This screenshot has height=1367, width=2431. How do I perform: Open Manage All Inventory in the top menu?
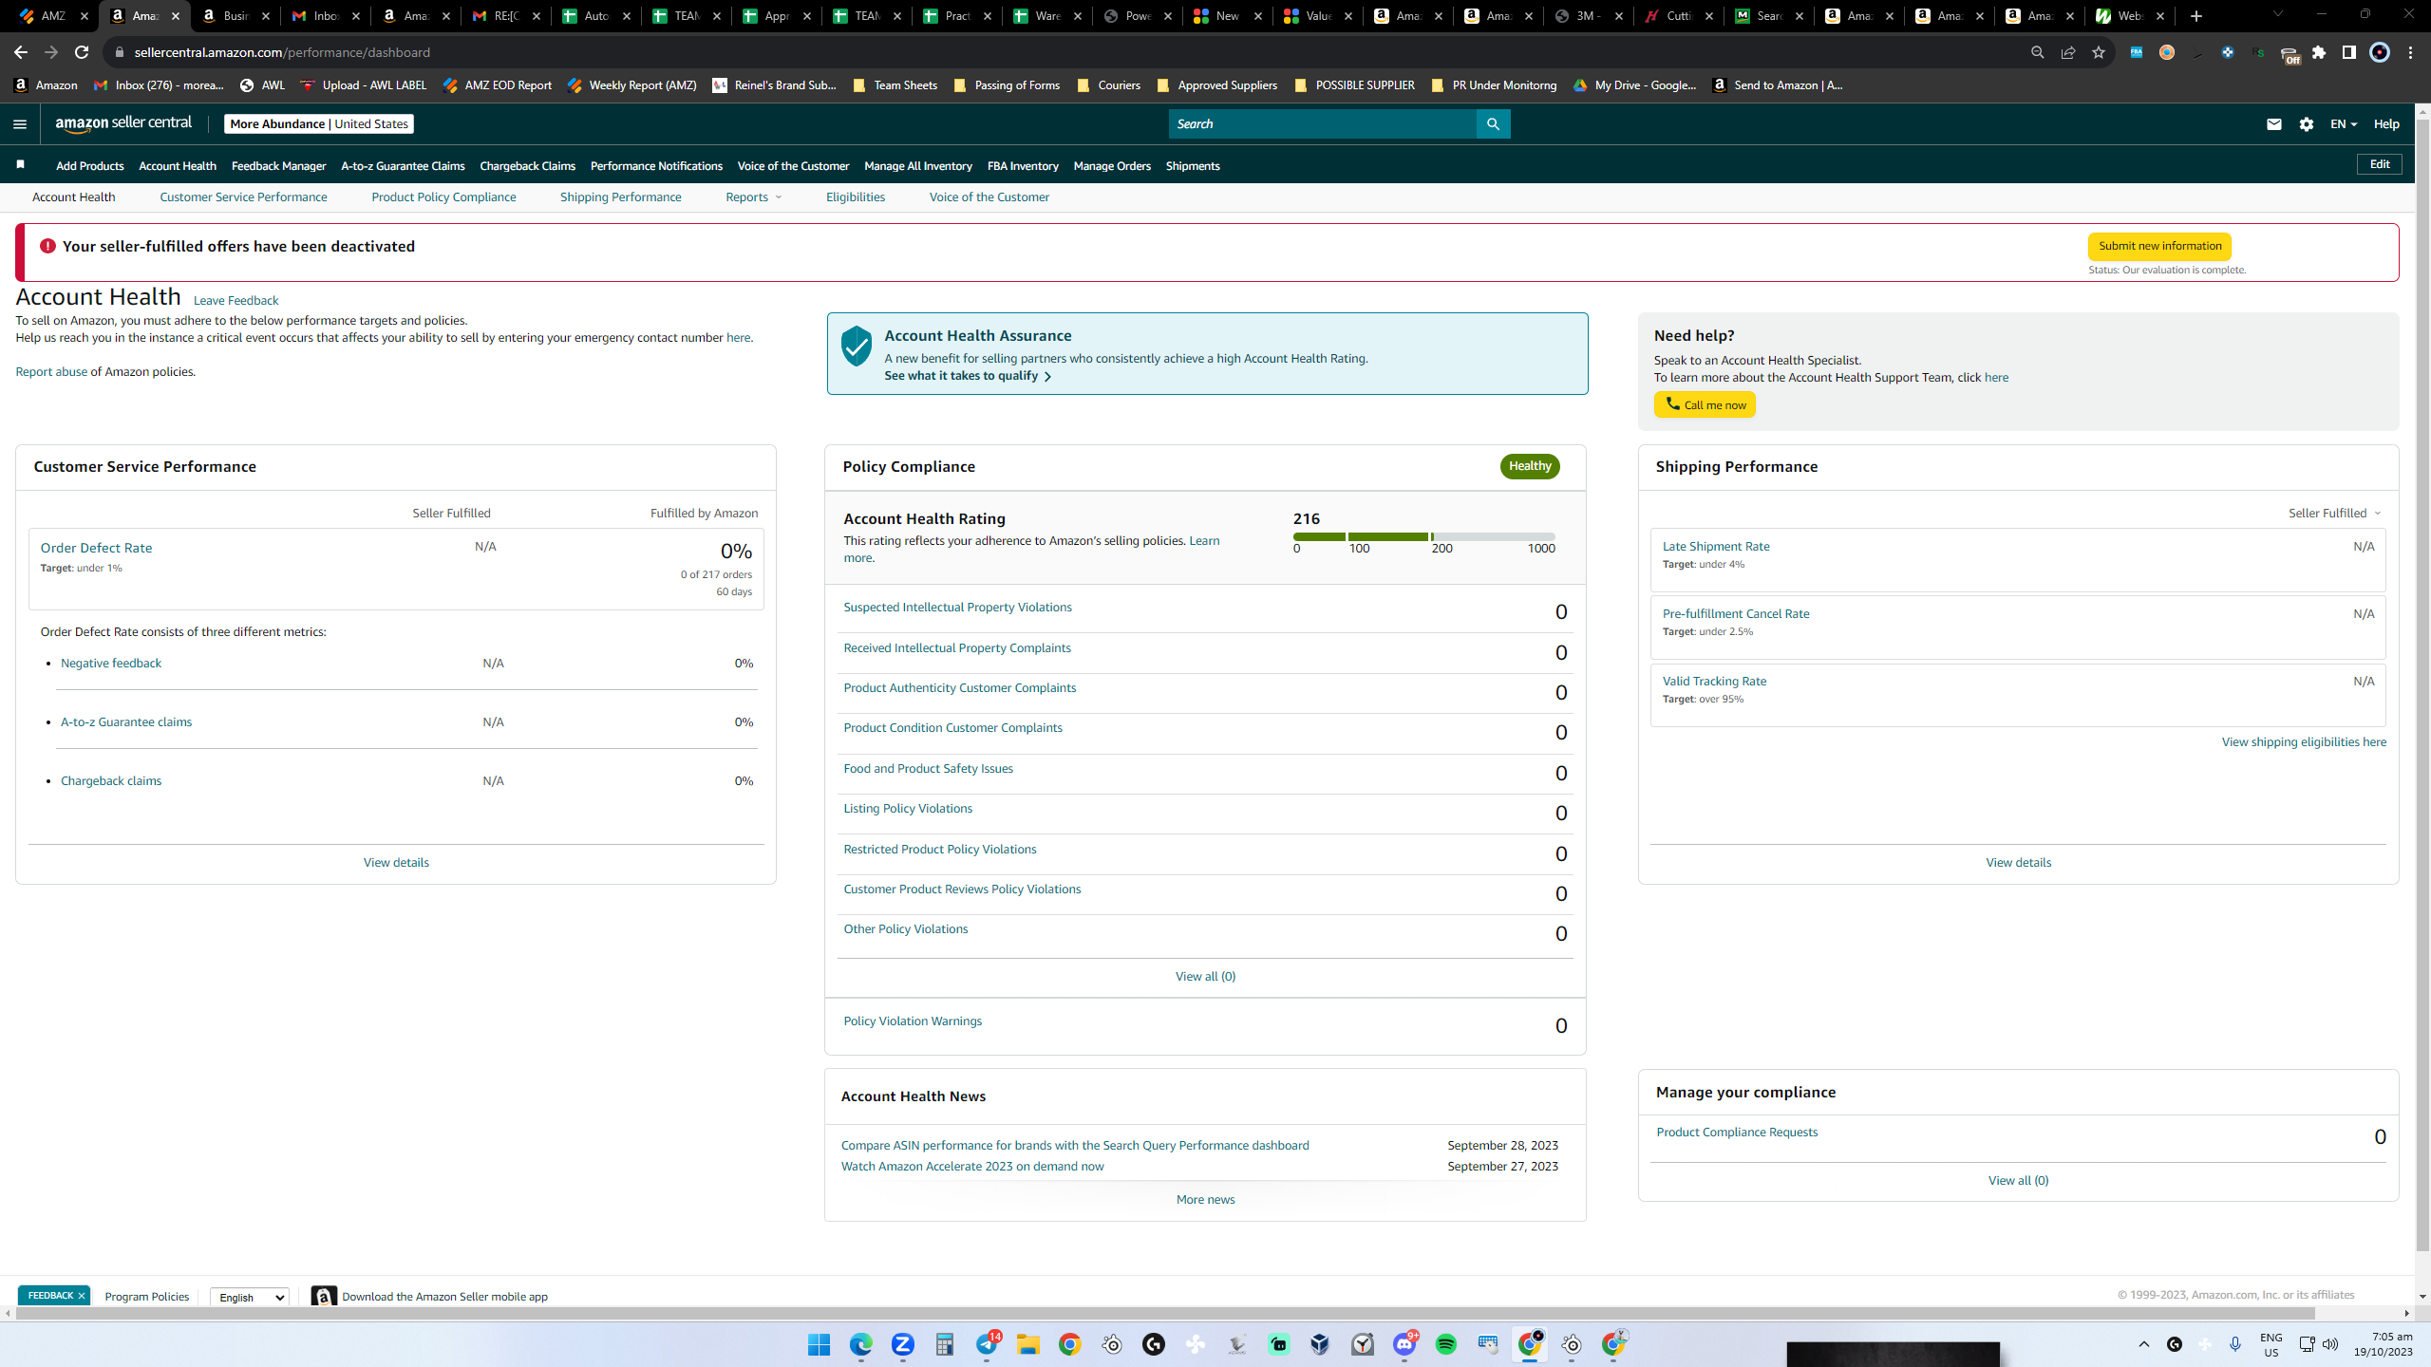pos(918,166)
